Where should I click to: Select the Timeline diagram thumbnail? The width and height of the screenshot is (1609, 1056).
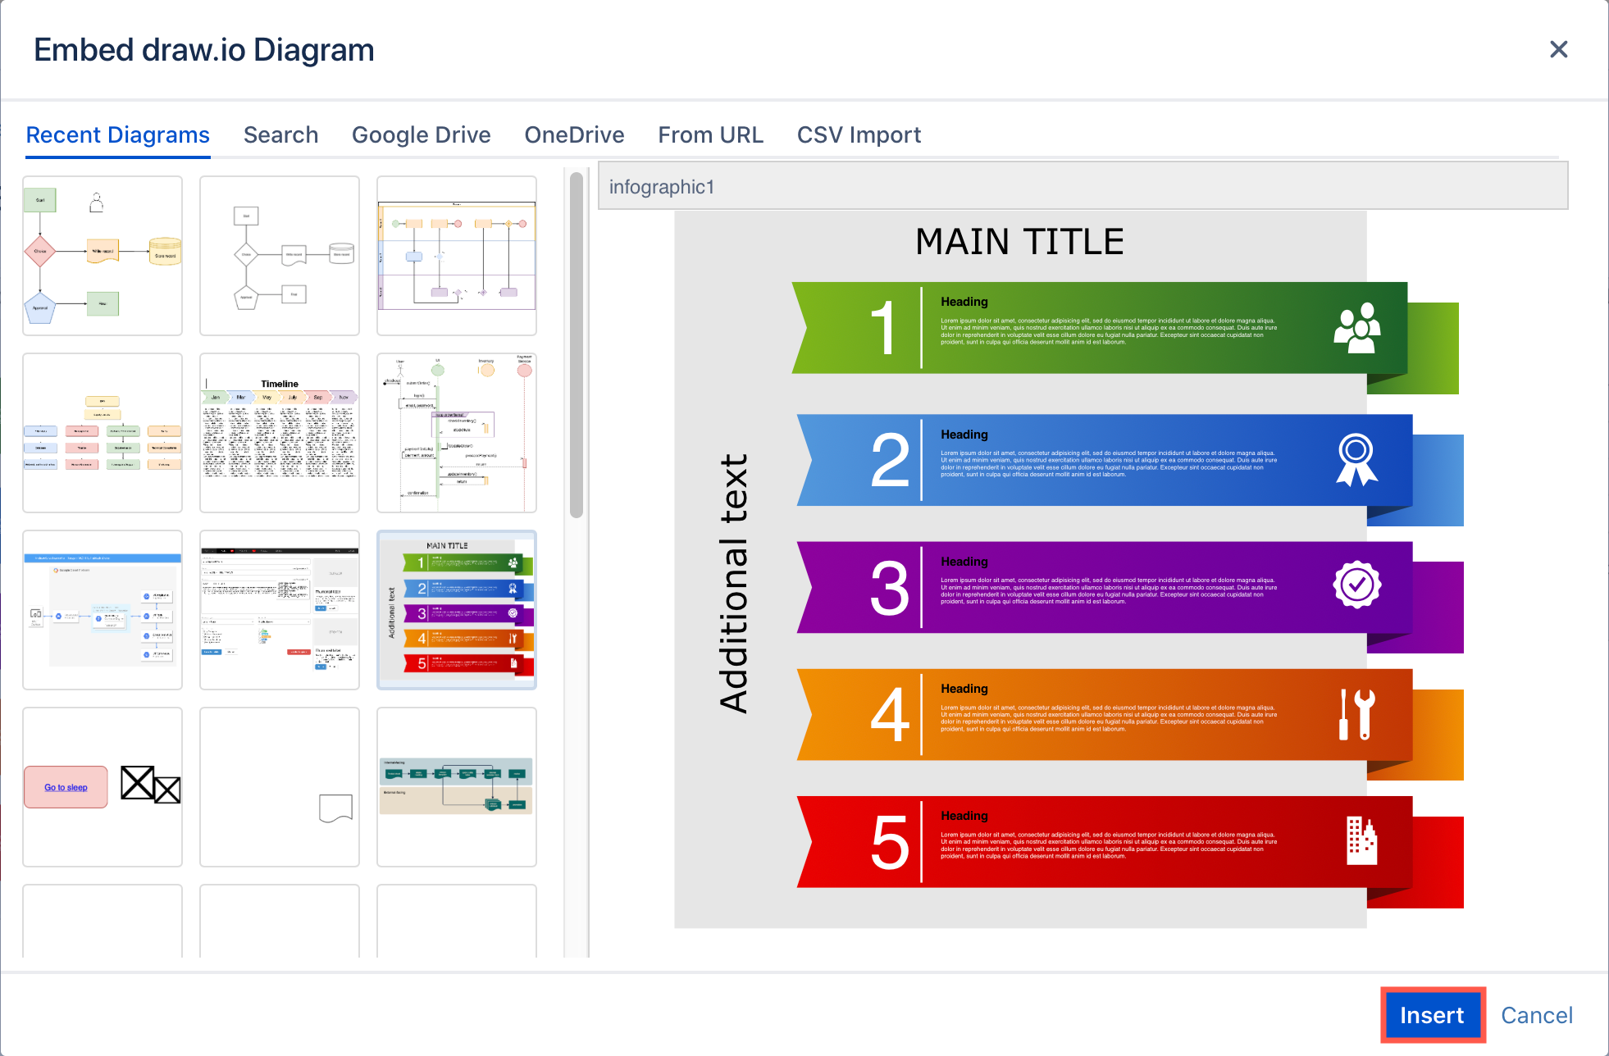pos(280,431)
